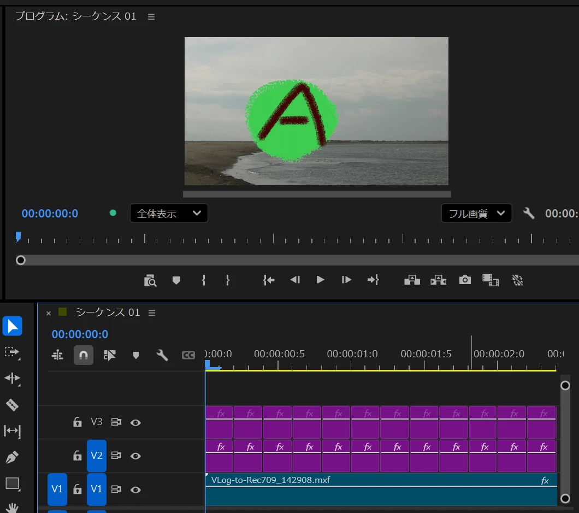Toggle lock on the V2 track
579x513 pixels.
pos(77,456)
